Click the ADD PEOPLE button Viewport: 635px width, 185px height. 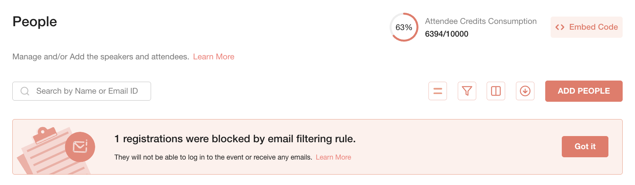tap(584, 91)
